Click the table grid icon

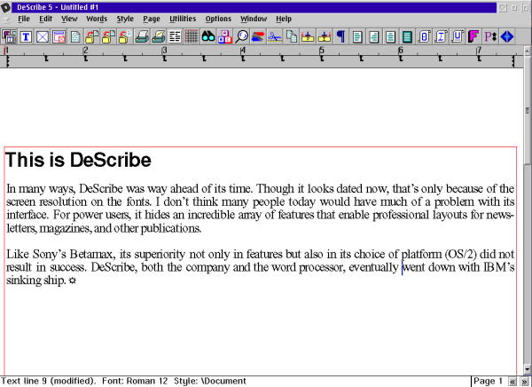[x=192, y=36]
